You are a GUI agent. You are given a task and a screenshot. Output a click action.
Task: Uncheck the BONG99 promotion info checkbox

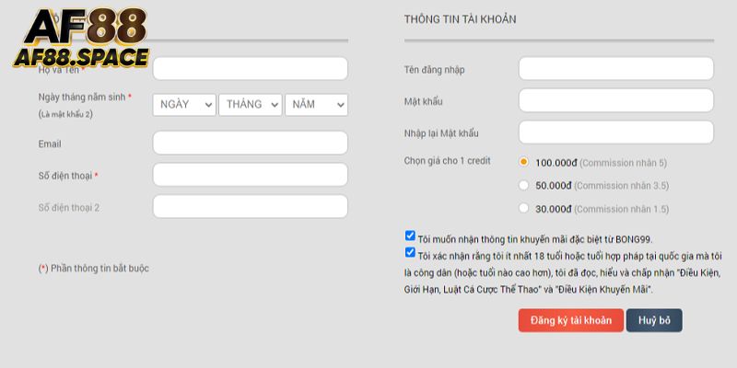pyautogui.click(x=410, y=236)
